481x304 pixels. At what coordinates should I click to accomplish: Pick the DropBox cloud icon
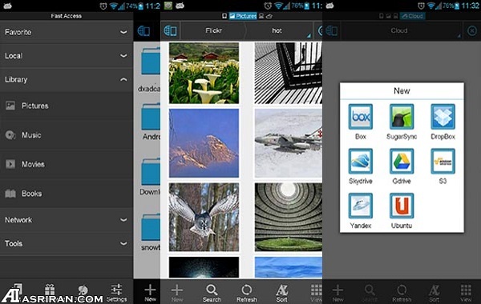(443, 117)
